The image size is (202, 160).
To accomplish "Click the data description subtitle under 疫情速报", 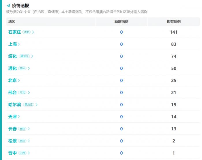I will tap(77, 12).
